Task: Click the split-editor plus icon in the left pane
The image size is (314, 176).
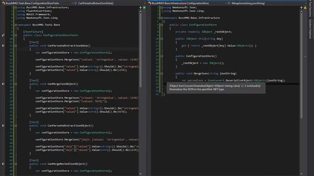Action: click(140, 7)
